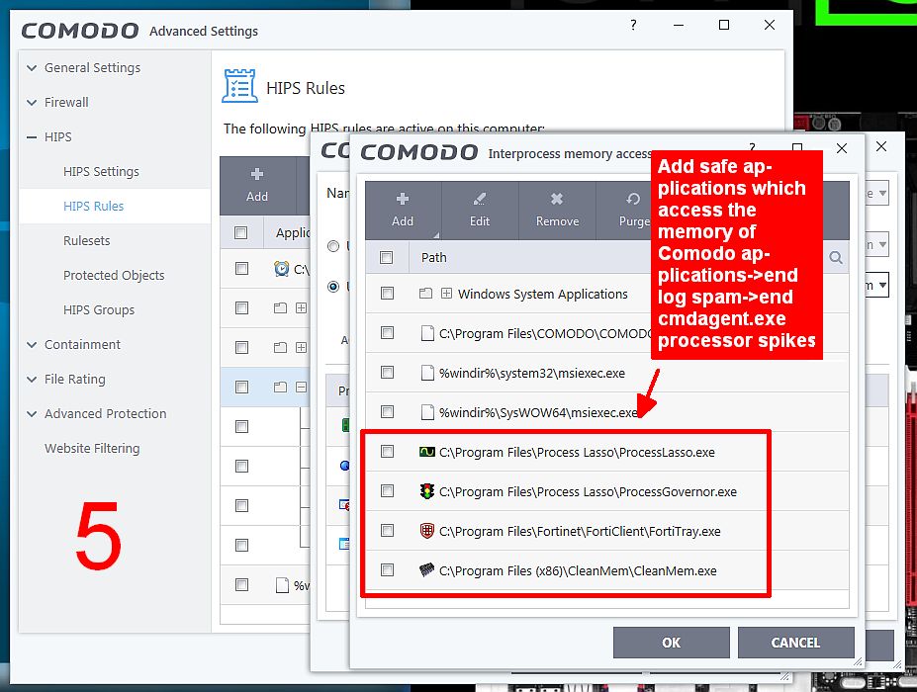Open Protected Objects page

114,275
